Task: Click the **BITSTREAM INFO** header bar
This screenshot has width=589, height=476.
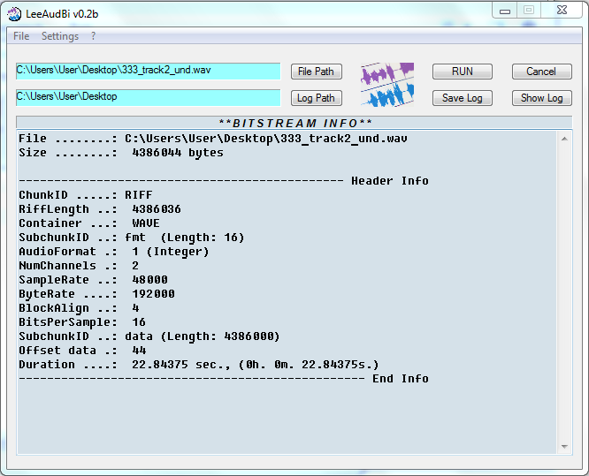Action: pos(294,123)
